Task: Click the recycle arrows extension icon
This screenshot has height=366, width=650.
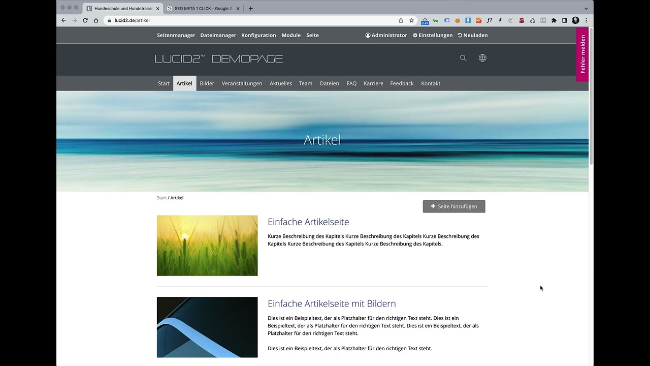Action: tap(532, 20)
